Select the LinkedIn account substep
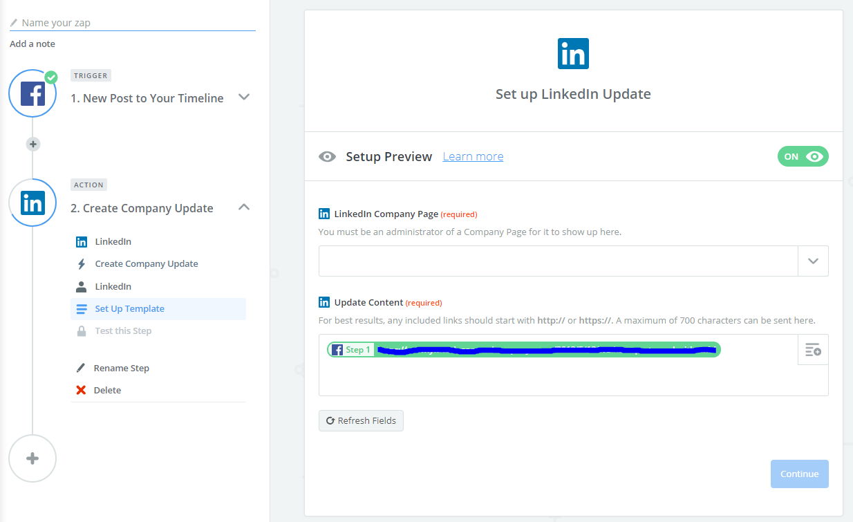Viewport: 853px width, 522px height. (158, 286)
